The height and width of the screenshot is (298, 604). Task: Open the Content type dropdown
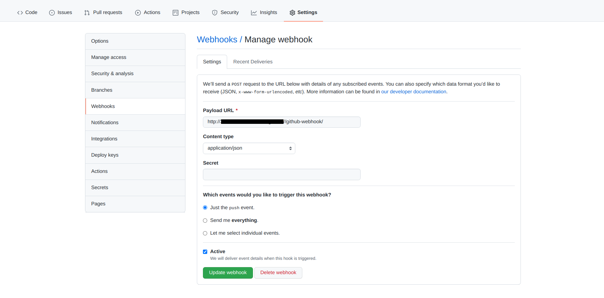click(x=249, y=148)
